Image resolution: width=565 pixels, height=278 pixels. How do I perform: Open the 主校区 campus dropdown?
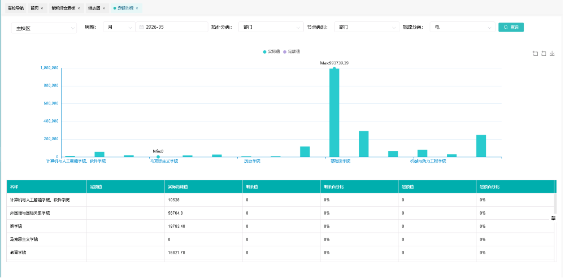(x=44, y=28)
